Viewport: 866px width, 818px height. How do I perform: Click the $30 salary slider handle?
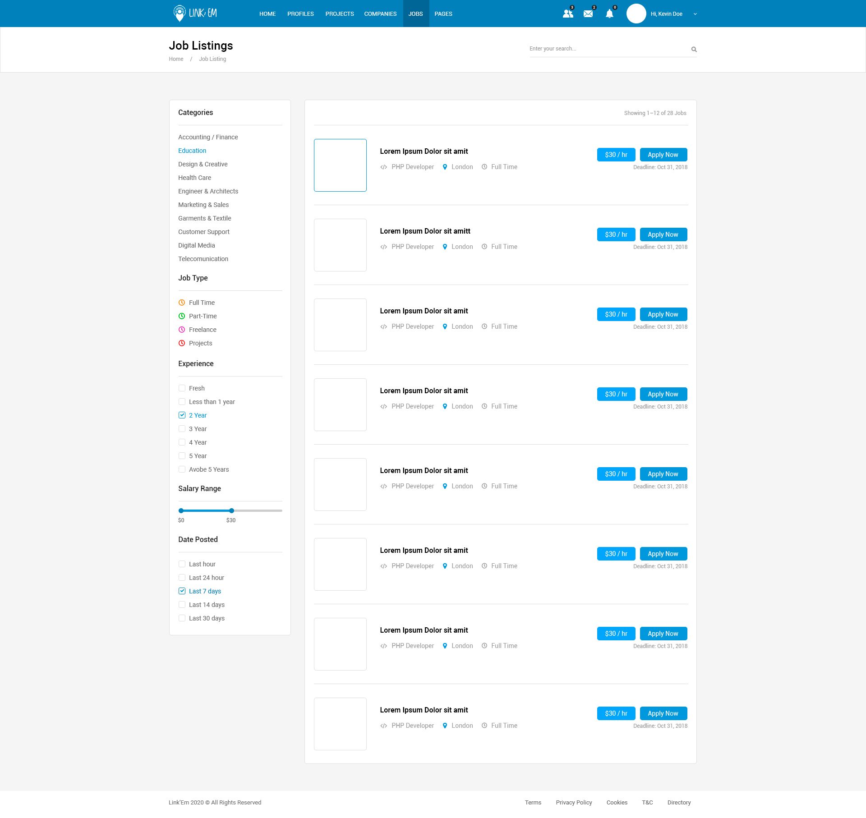pos(231,510)
